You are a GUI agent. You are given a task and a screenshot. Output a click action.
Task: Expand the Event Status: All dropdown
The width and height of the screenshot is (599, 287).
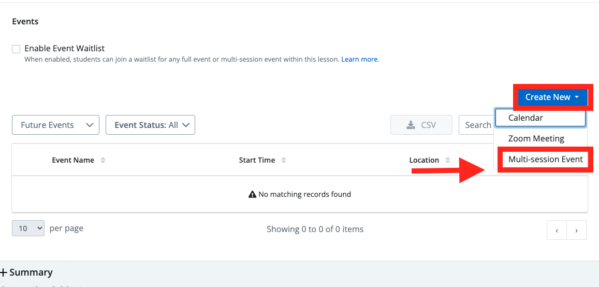[150, 125]
